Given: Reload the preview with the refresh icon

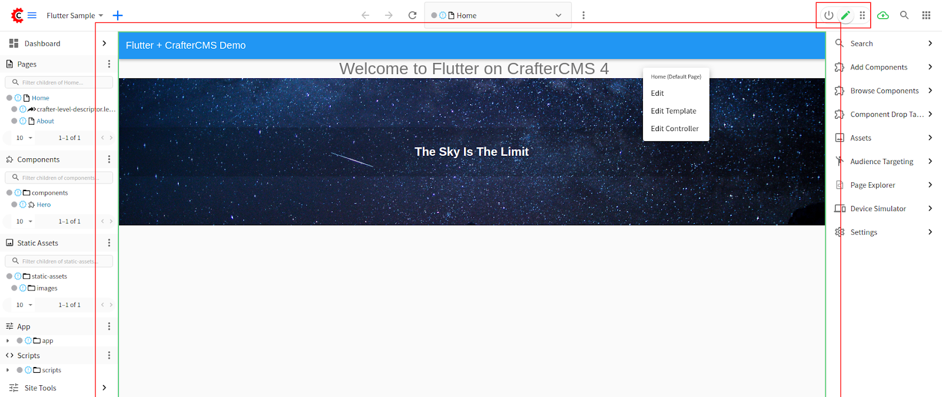Looking at the screenshot, I should coord(412,15).
